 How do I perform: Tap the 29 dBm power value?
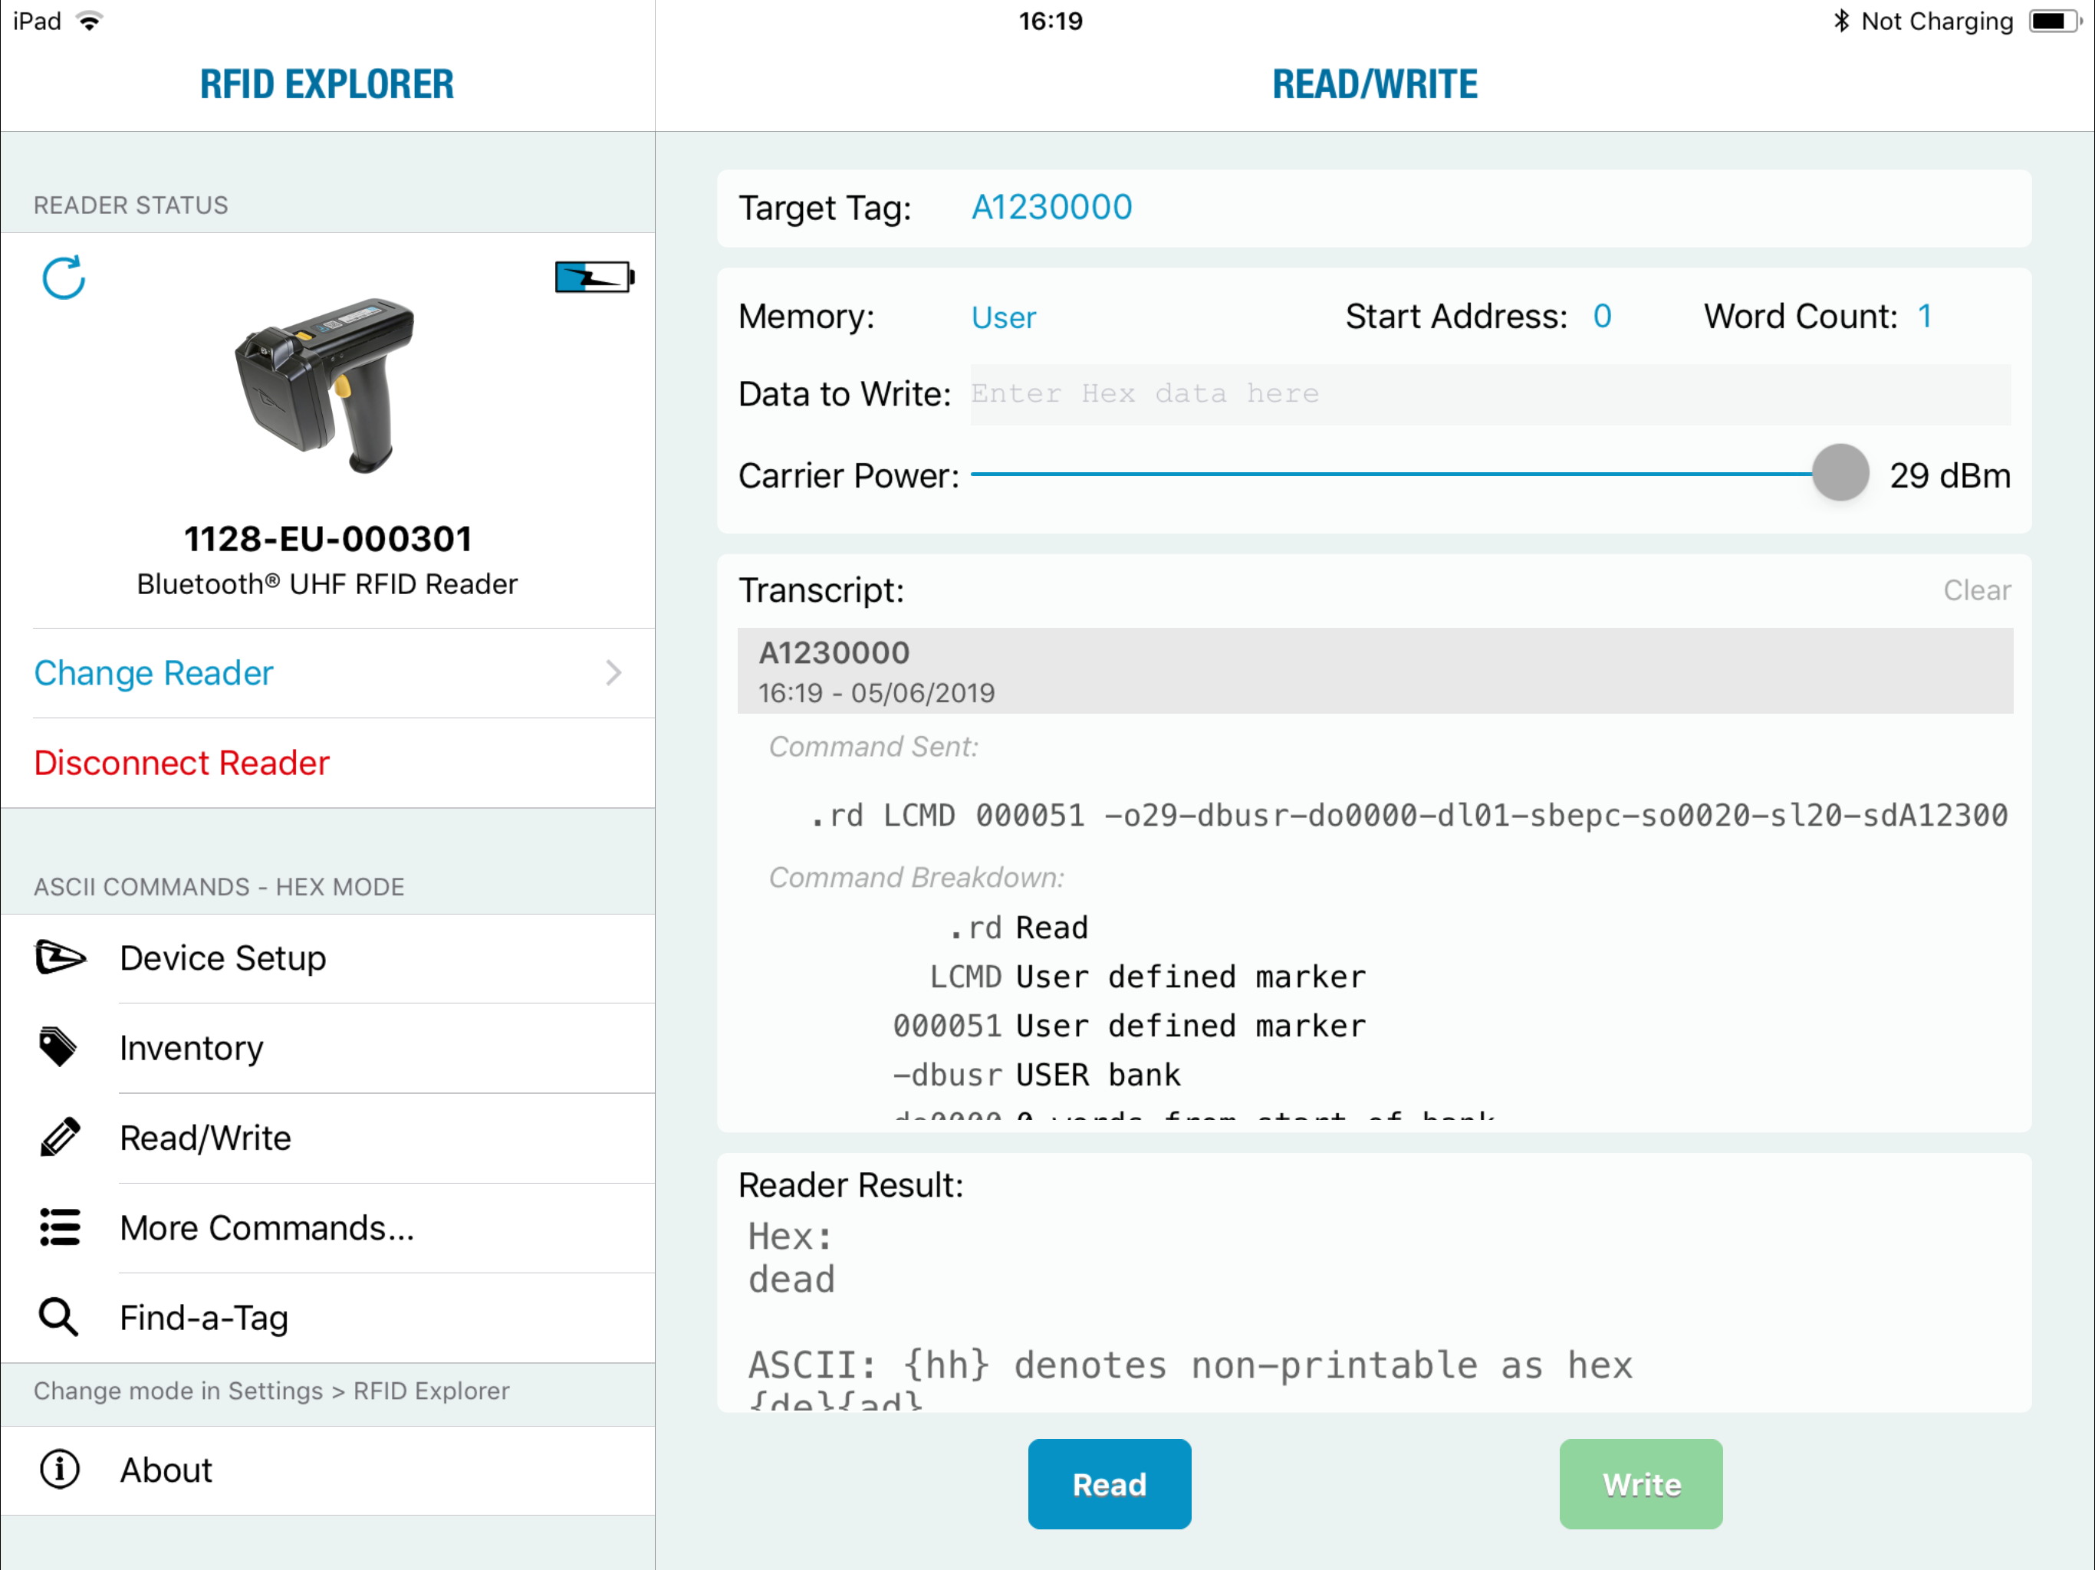(x=1950, y=475)
